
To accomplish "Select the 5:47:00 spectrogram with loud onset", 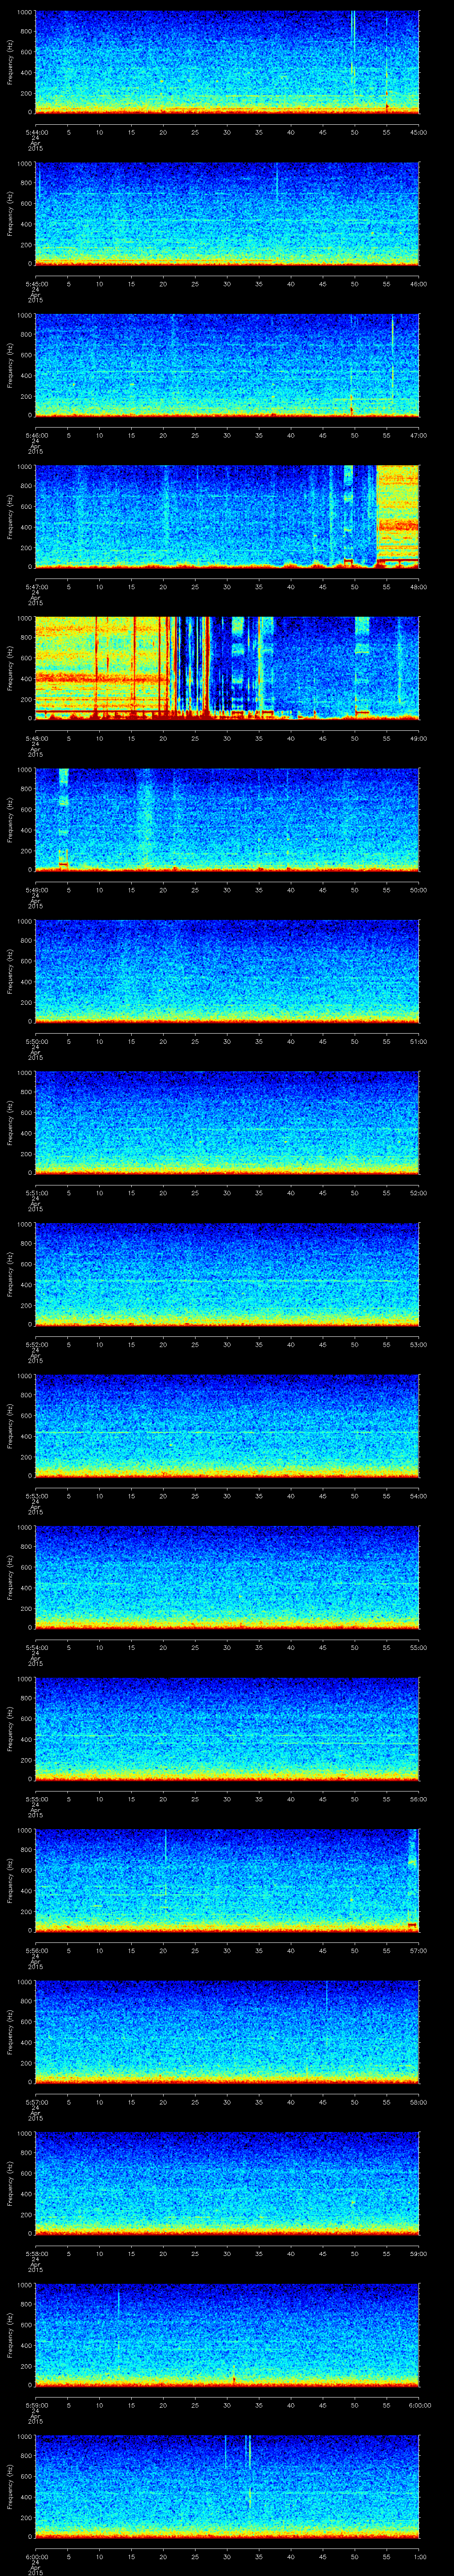I will click(x=227, y=516).
